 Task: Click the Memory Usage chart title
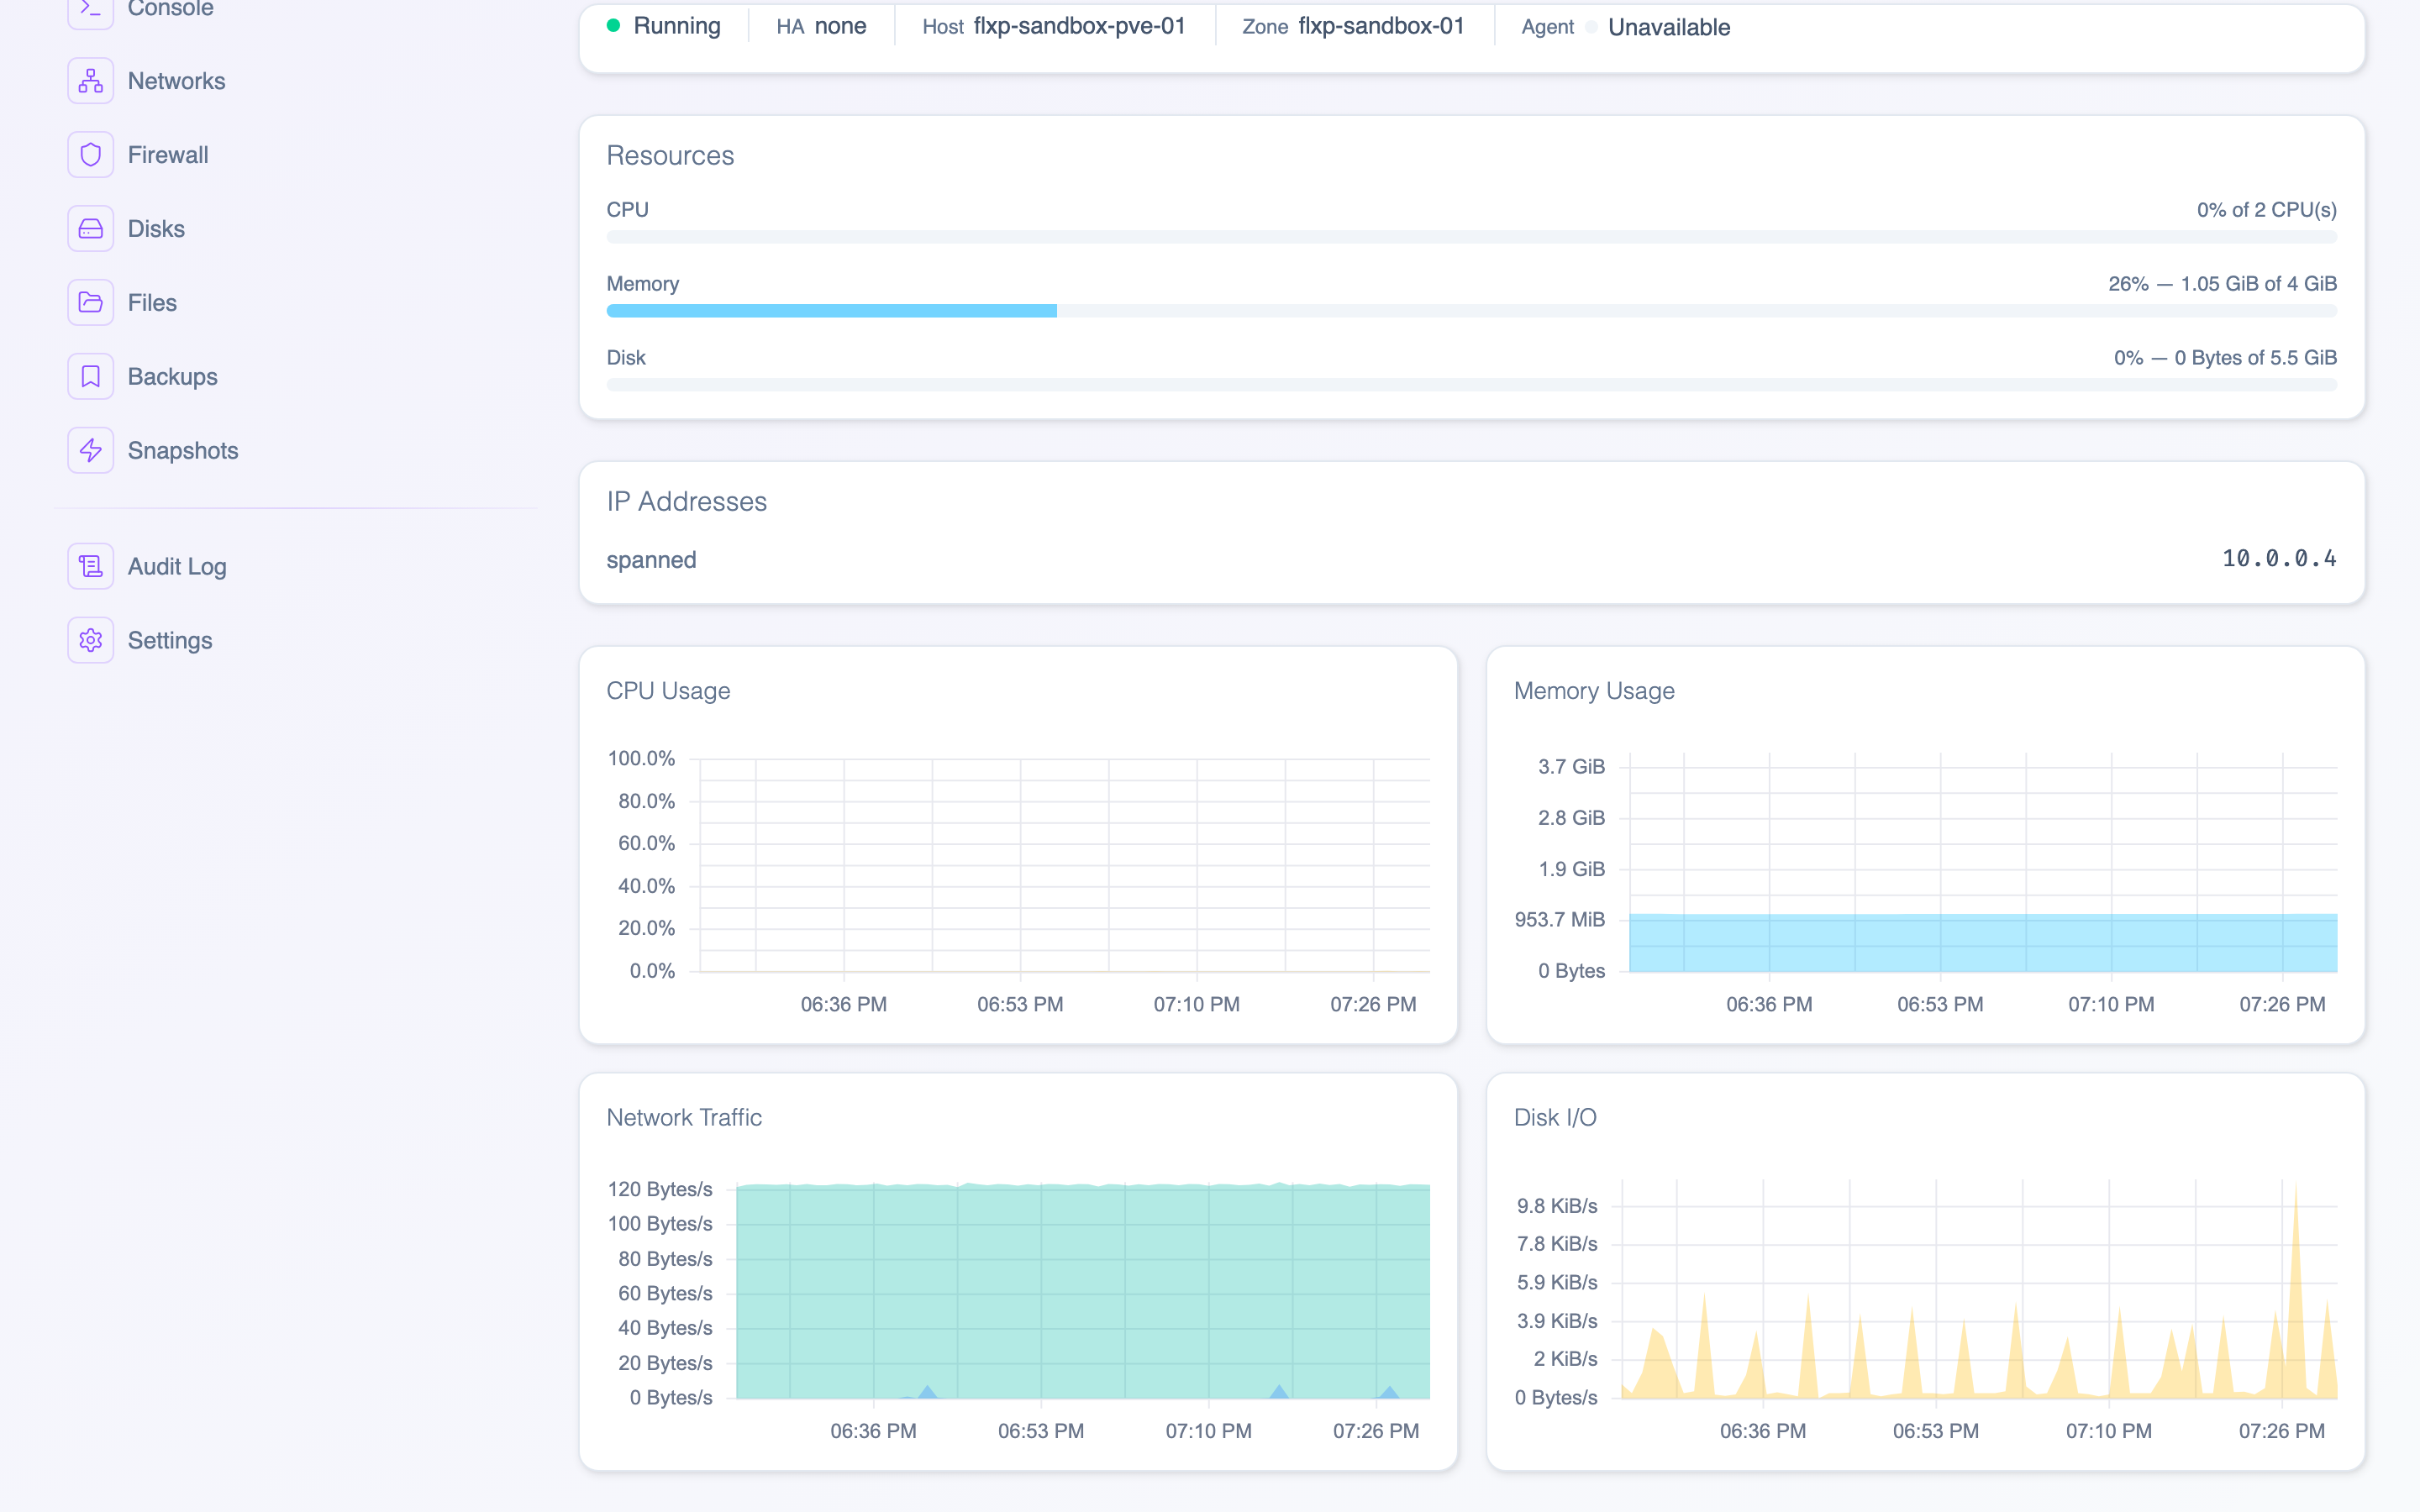click(x=1594, y=691)
